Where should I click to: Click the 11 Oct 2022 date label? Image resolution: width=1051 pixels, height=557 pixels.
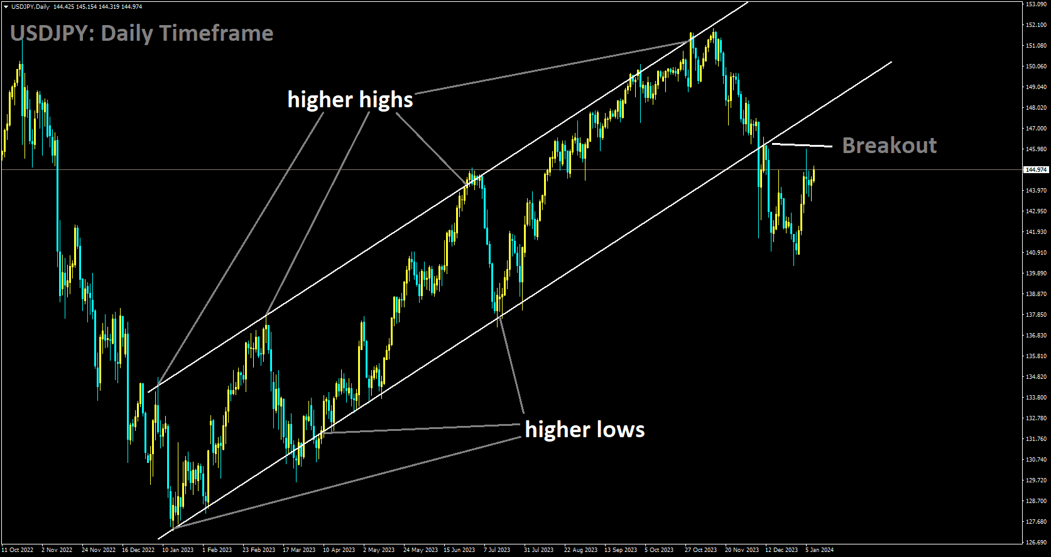click(18, 550)
